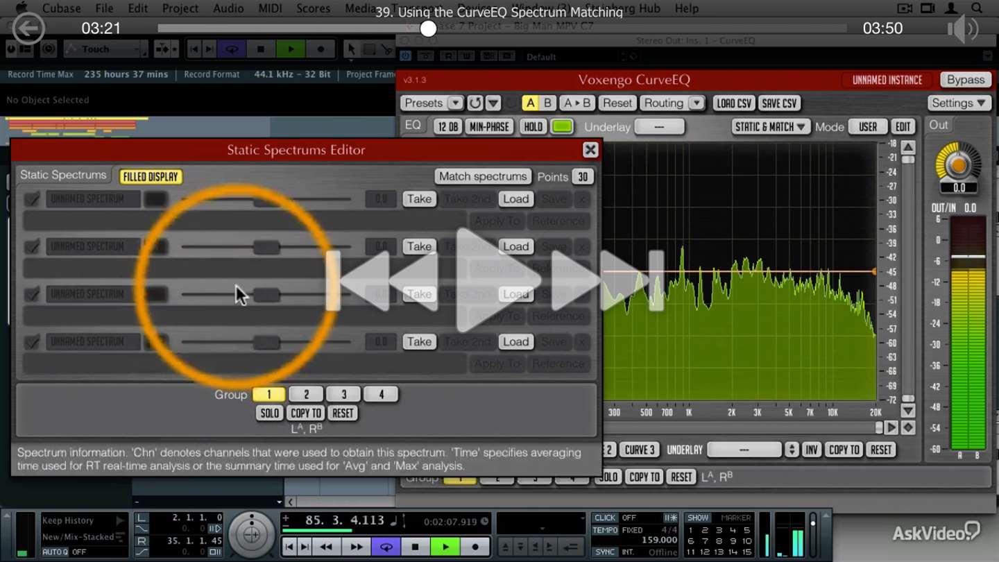
Task: Open the Help menu
Action: (x=687, y=8)
